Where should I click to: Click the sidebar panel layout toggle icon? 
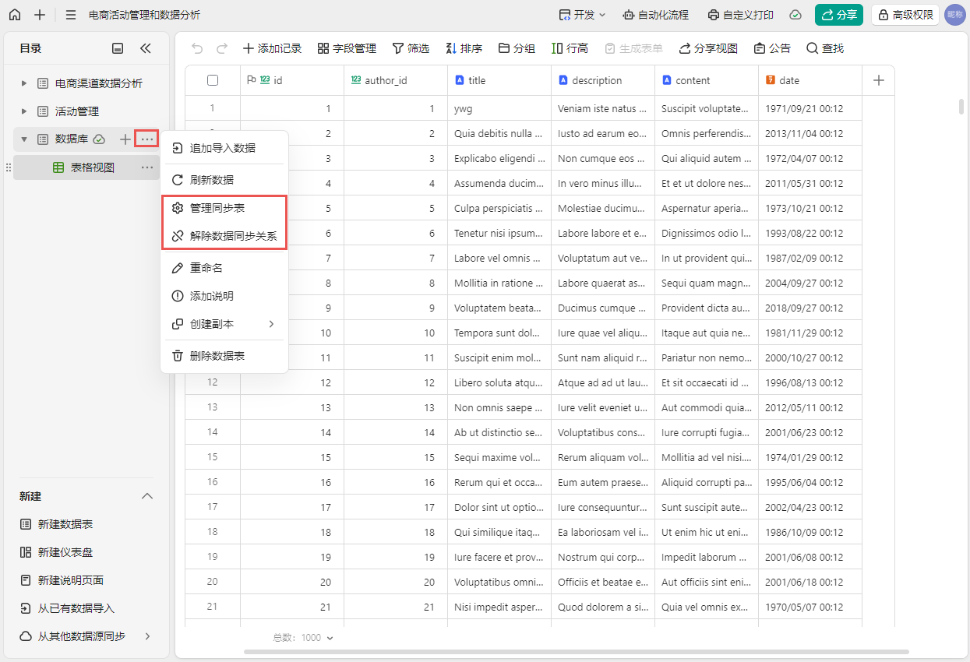coord(118,48)
